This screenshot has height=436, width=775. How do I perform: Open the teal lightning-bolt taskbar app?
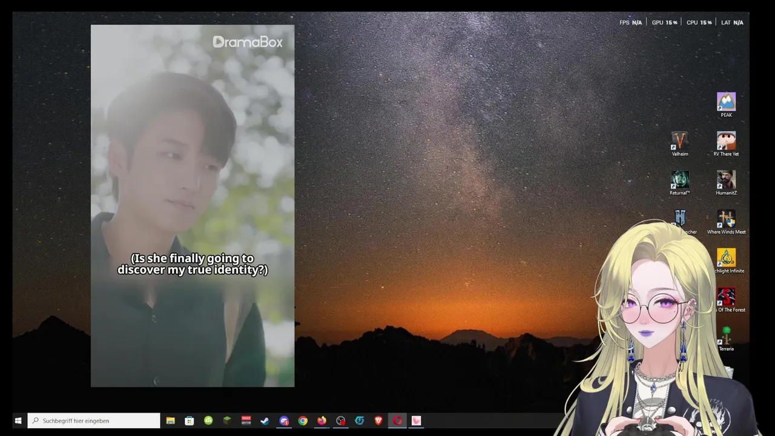(360, 421)
